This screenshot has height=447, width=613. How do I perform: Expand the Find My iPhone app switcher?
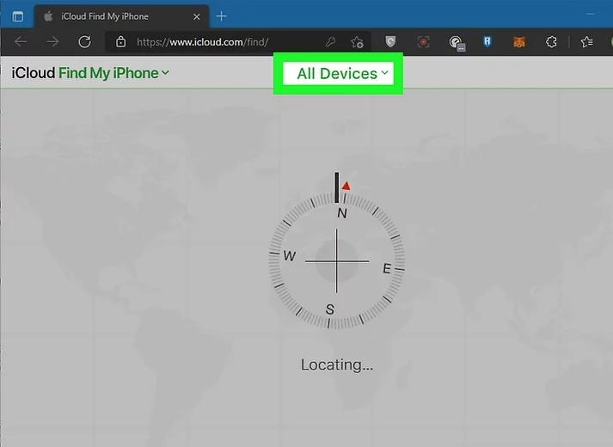(x=113, y=73)
